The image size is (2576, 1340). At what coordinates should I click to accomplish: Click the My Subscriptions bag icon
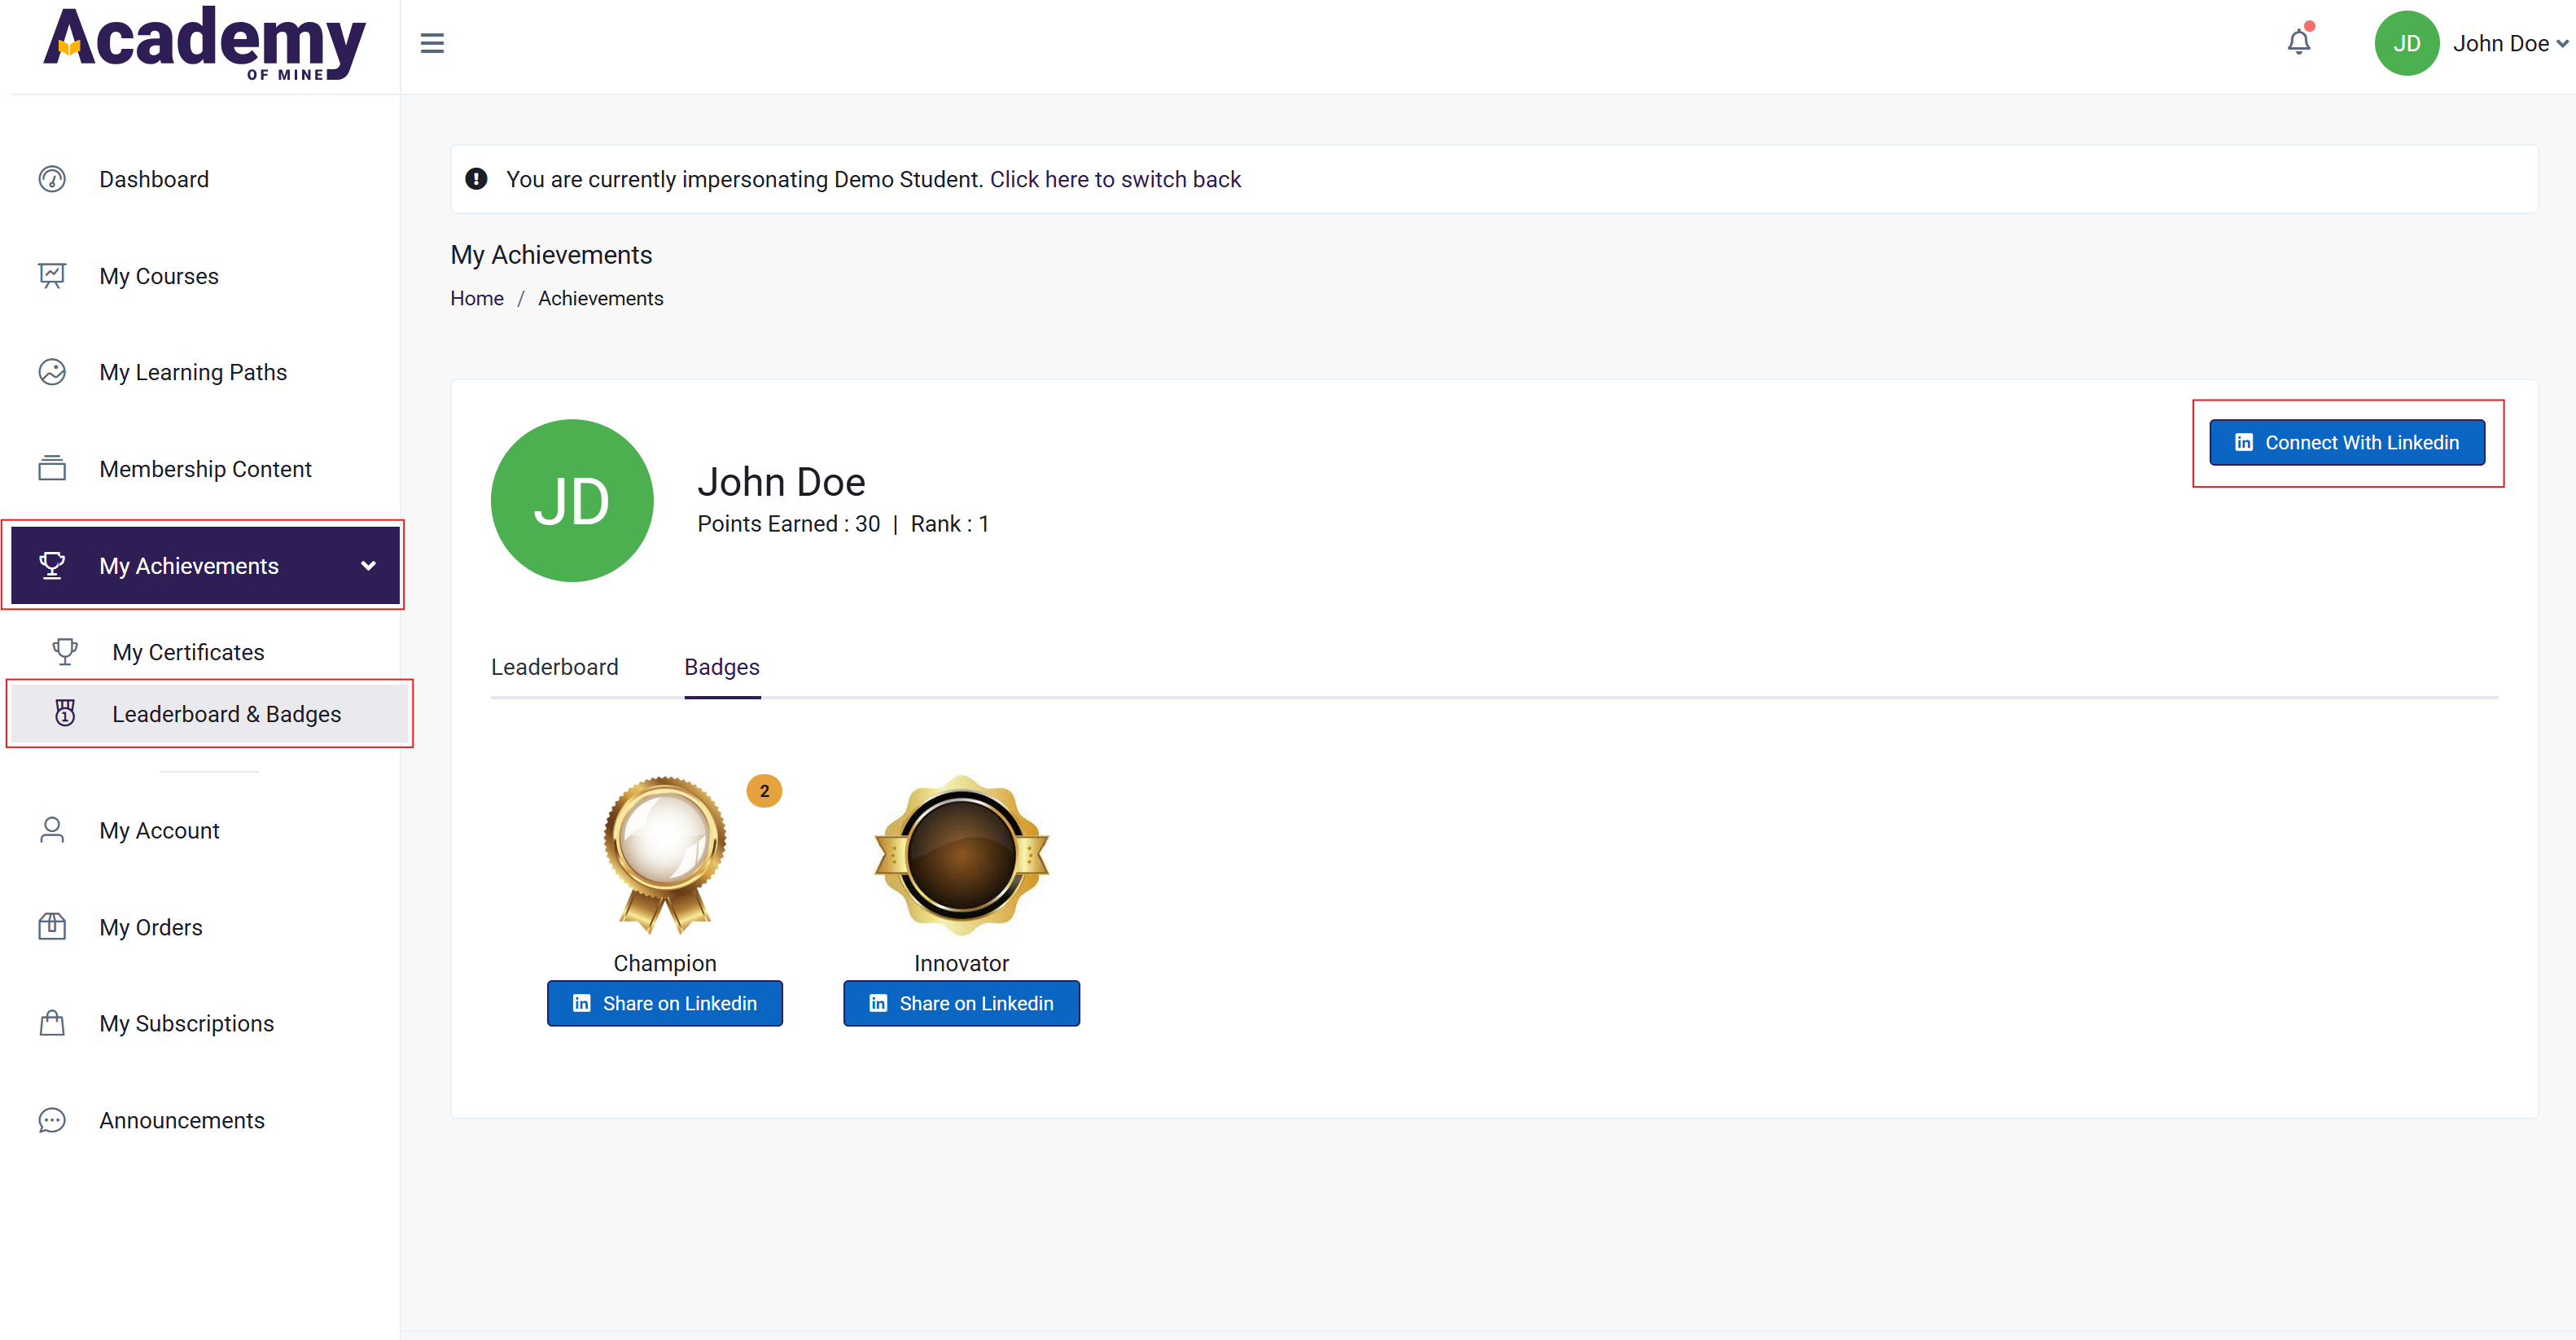[x=52, y=1023]
